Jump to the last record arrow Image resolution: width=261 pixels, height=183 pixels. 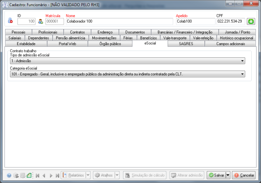click(x=57, y=175)
